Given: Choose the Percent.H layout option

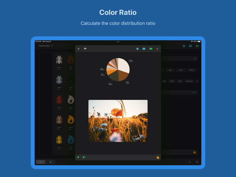Looking at the screenshot, I should coord(189,81).
